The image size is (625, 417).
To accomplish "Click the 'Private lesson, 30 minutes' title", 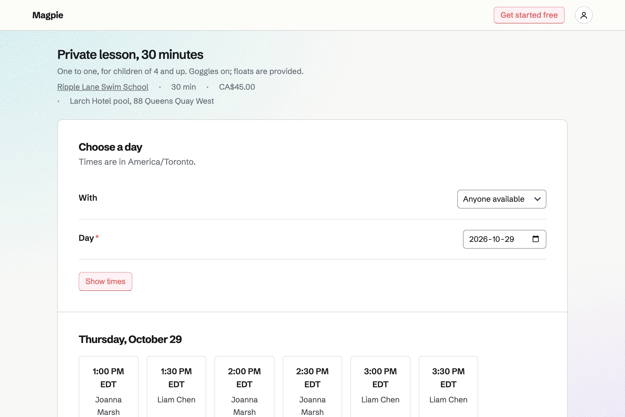I will 130,54.
